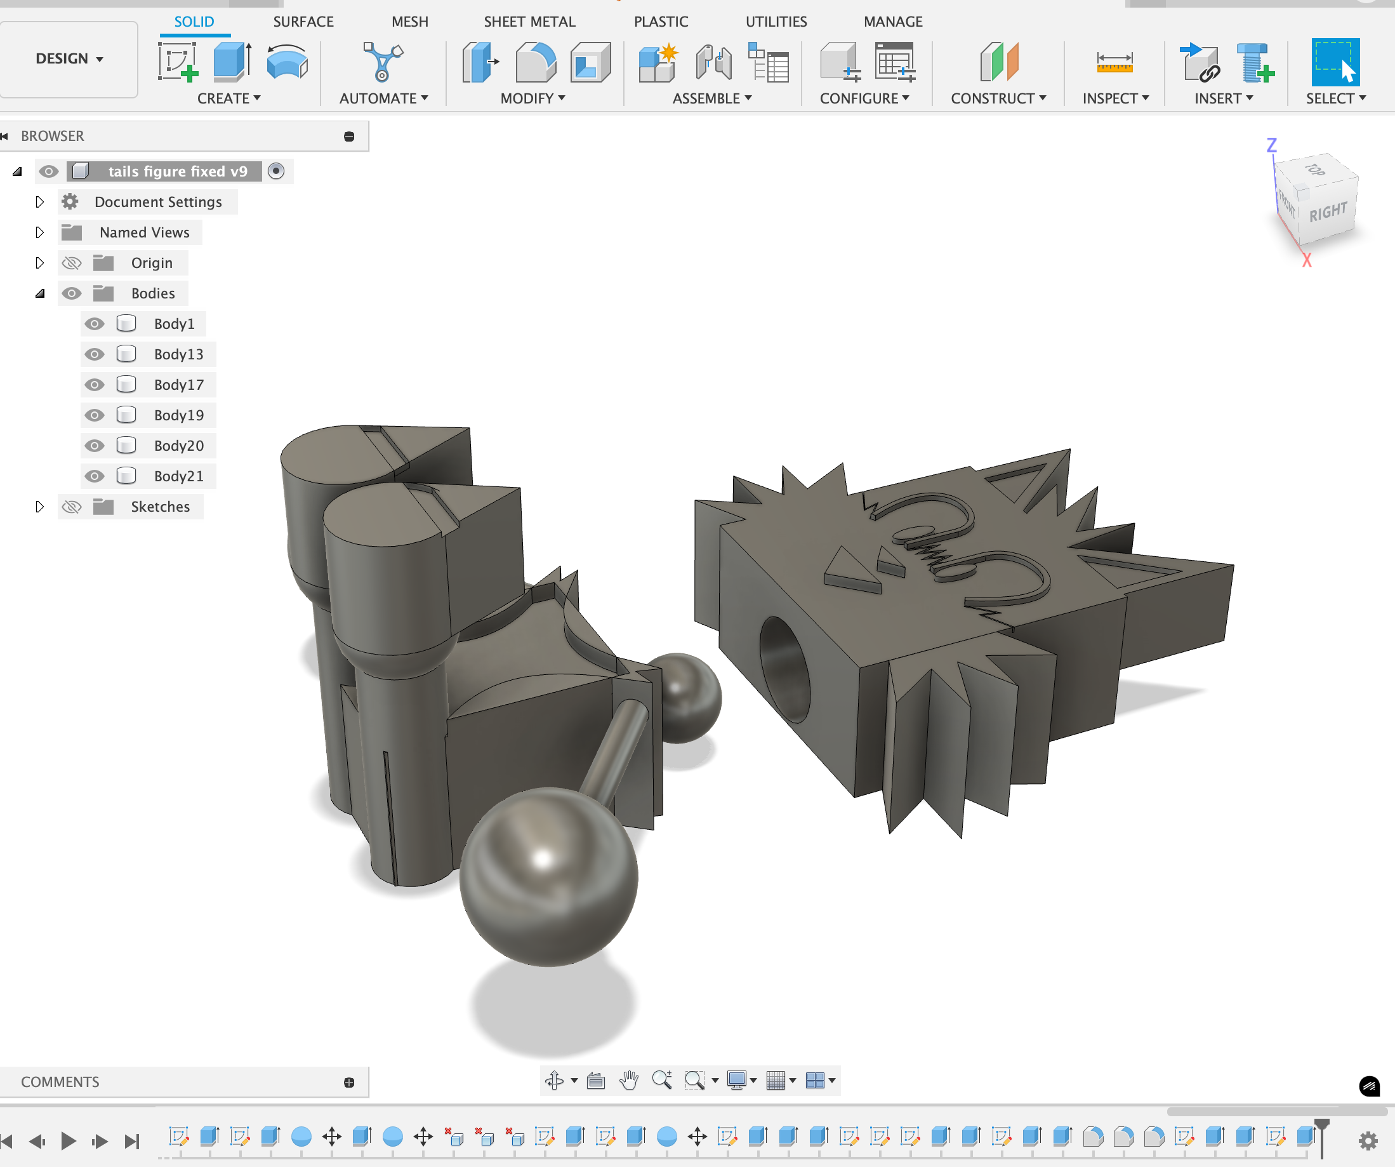Activate the tails figure fixed v9 radio button

click(x=275, y=171)
